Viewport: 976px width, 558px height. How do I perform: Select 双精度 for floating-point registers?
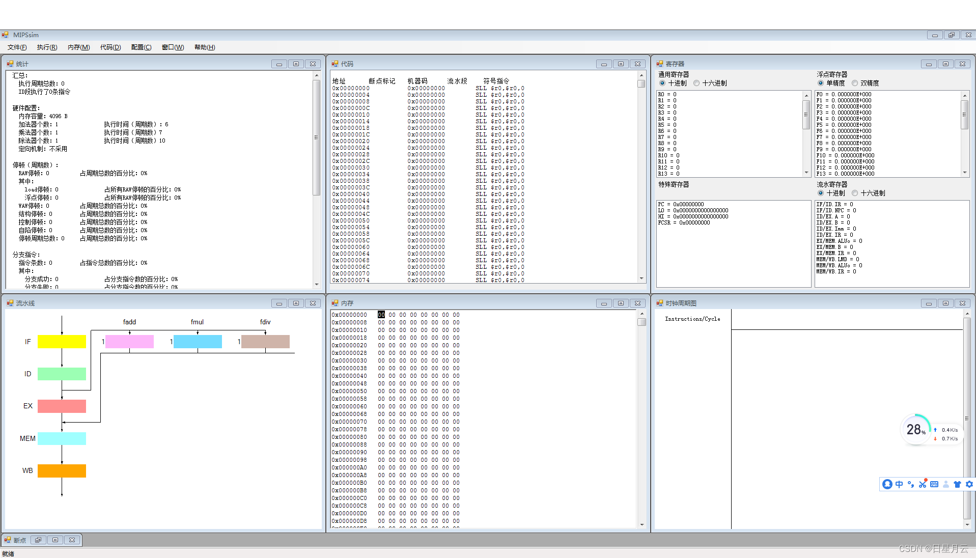pos(855,83)
